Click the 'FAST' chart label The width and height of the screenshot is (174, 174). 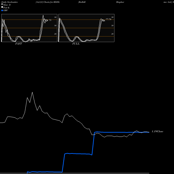click(x=18, y=44)
